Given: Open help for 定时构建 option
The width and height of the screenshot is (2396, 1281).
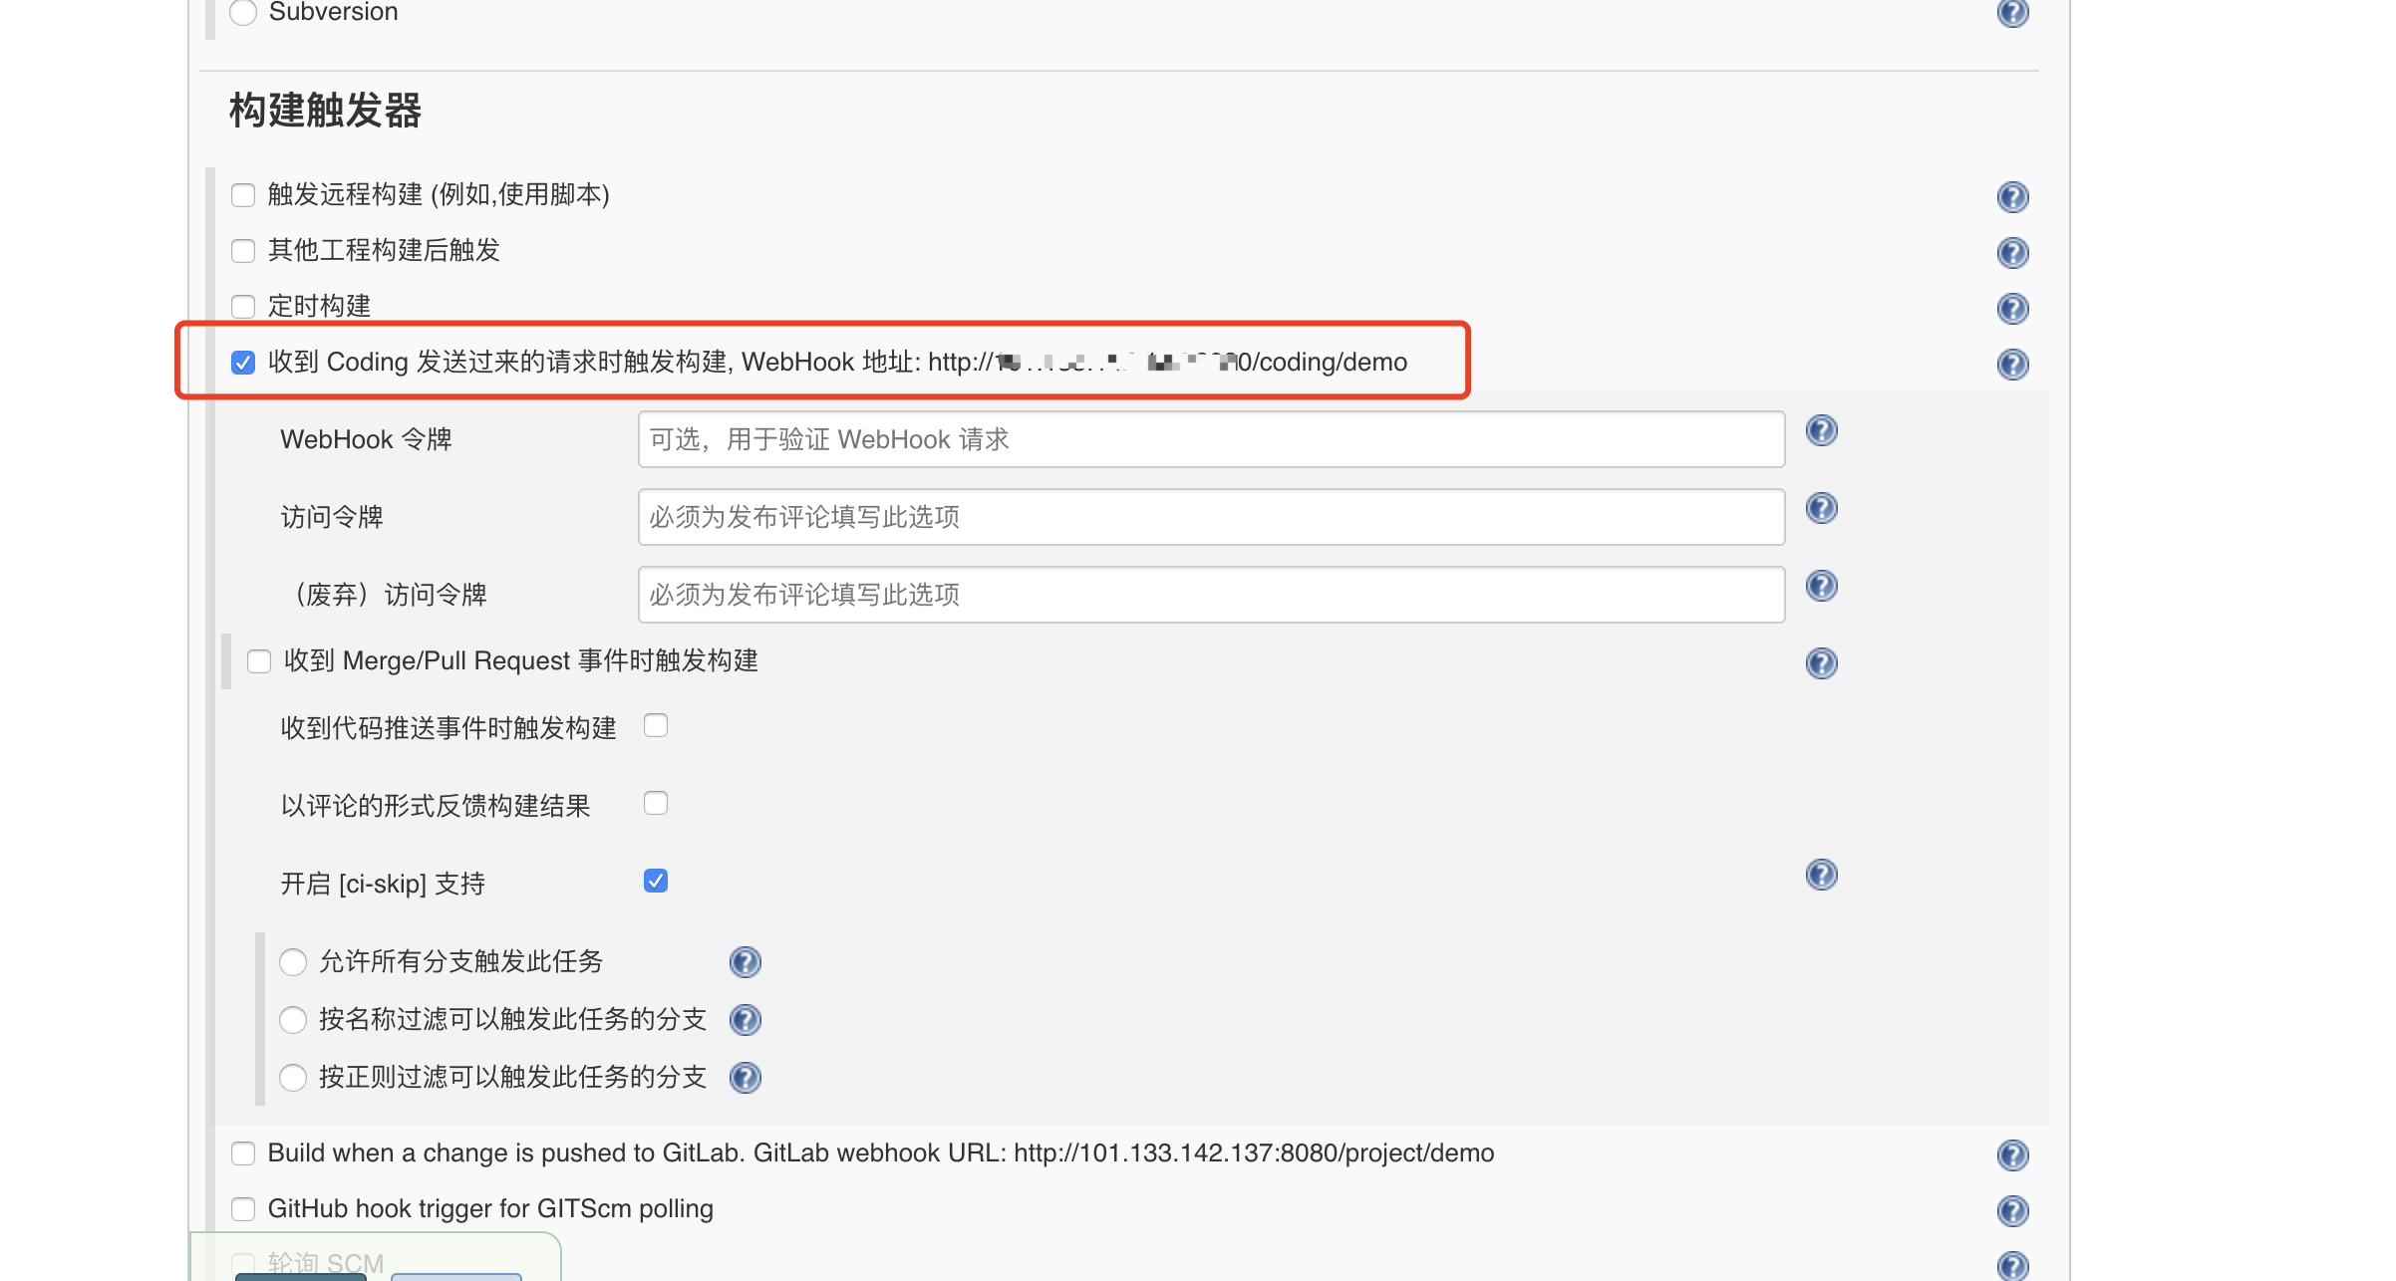Looking at the screenshot, I should [x=2012, y=309].
